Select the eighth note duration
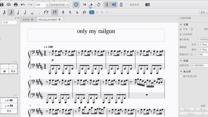 [x=11, y=12]
